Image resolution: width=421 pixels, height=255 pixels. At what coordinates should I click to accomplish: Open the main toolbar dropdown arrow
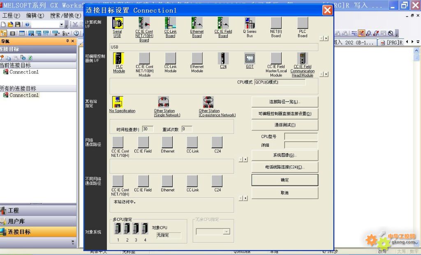[x=62, y=25]
